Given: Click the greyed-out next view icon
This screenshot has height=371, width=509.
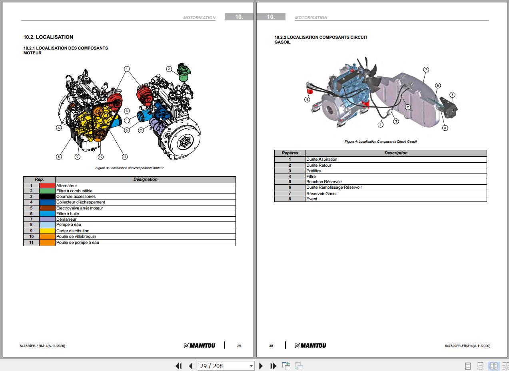Looking at the screenshot, I should point(299,366).
